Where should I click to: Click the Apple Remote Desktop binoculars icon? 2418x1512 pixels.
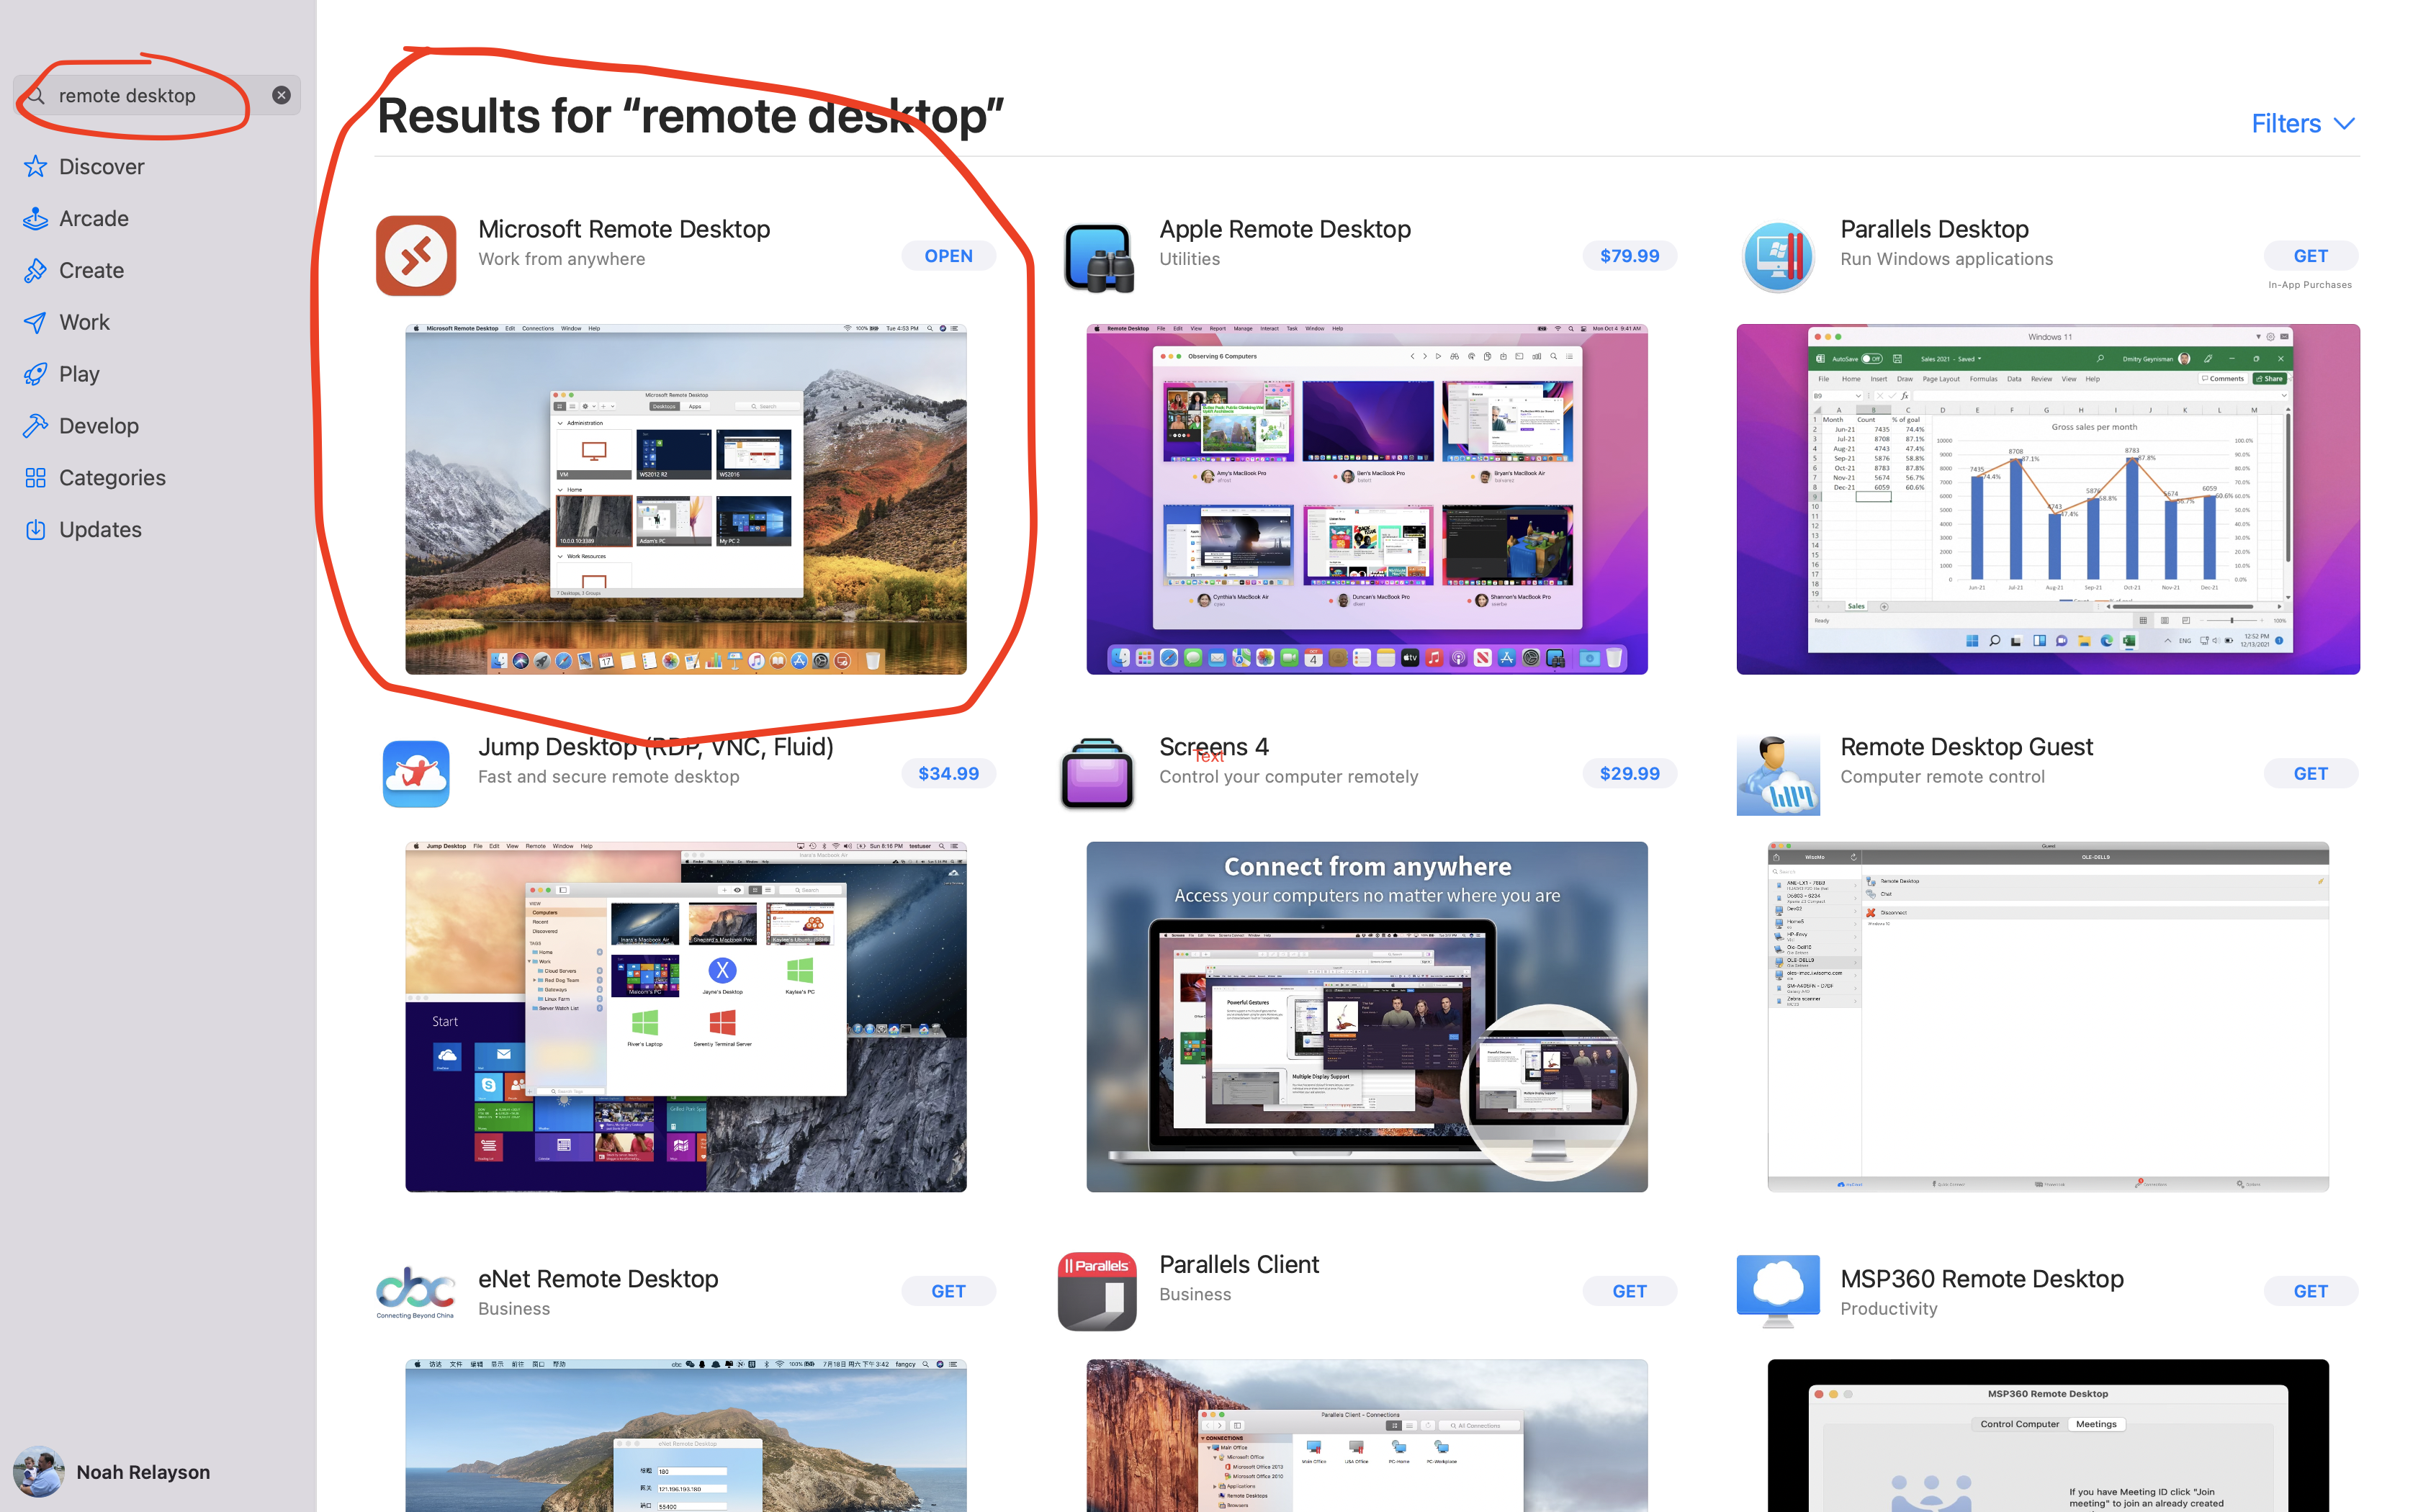point(1098,257)
